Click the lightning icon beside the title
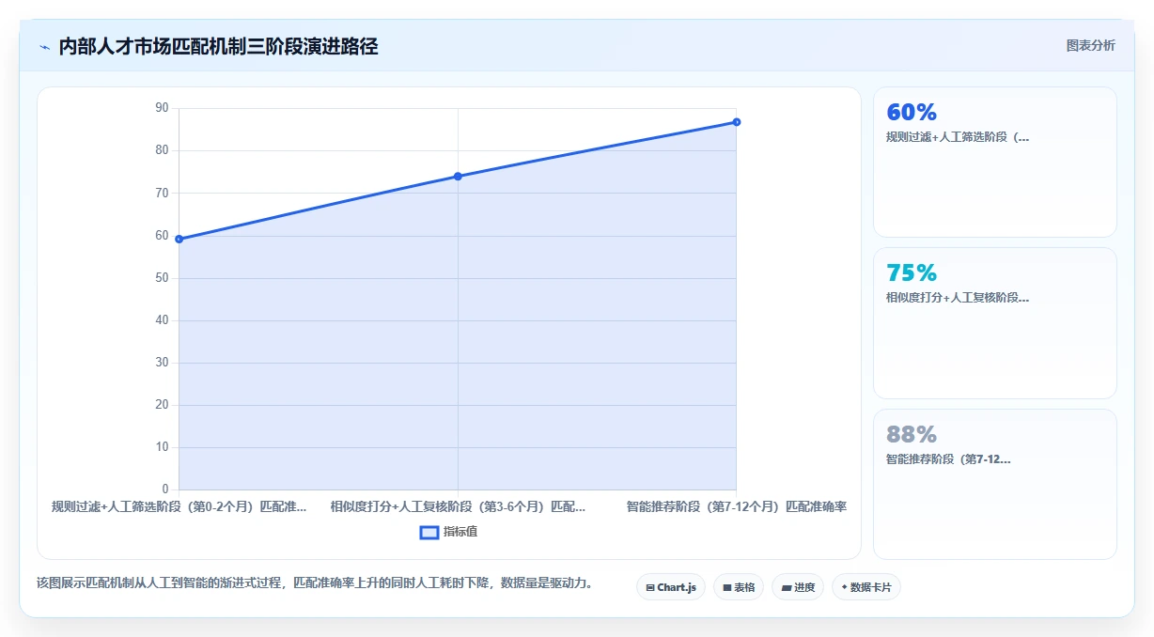This screenshot has width=1154, height=637. [x=45, y=47]
